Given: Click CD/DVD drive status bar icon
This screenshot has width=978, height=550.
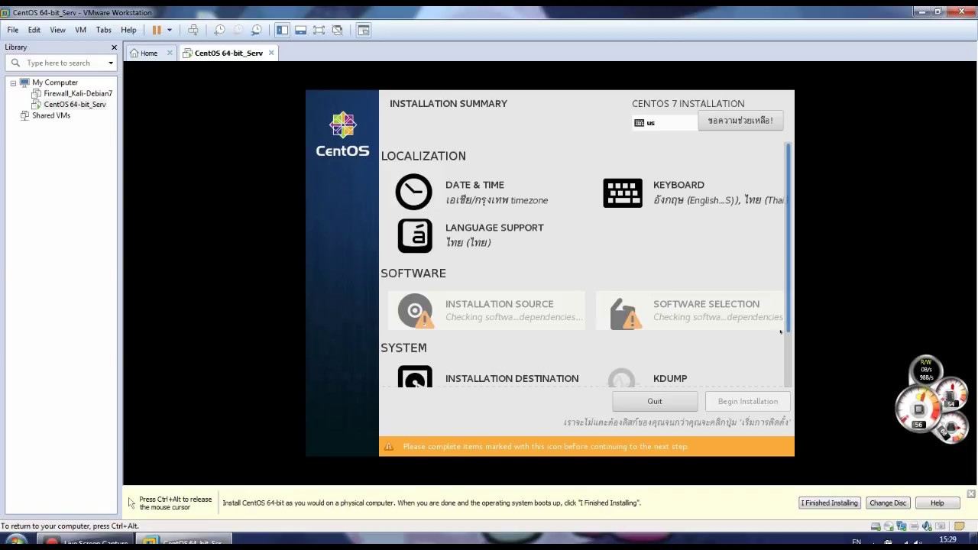Looking at the screenshot, I should [889, 526].
